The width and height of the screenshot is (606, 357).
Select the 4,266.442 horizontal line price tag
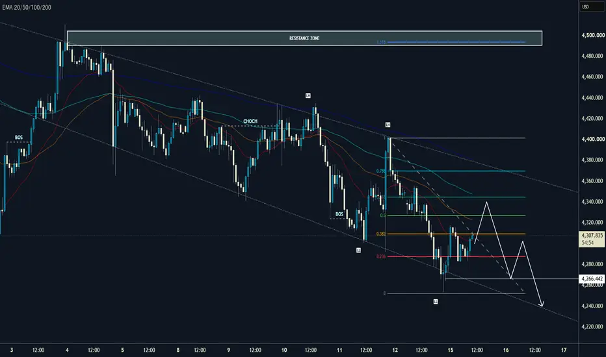point(592,278)
